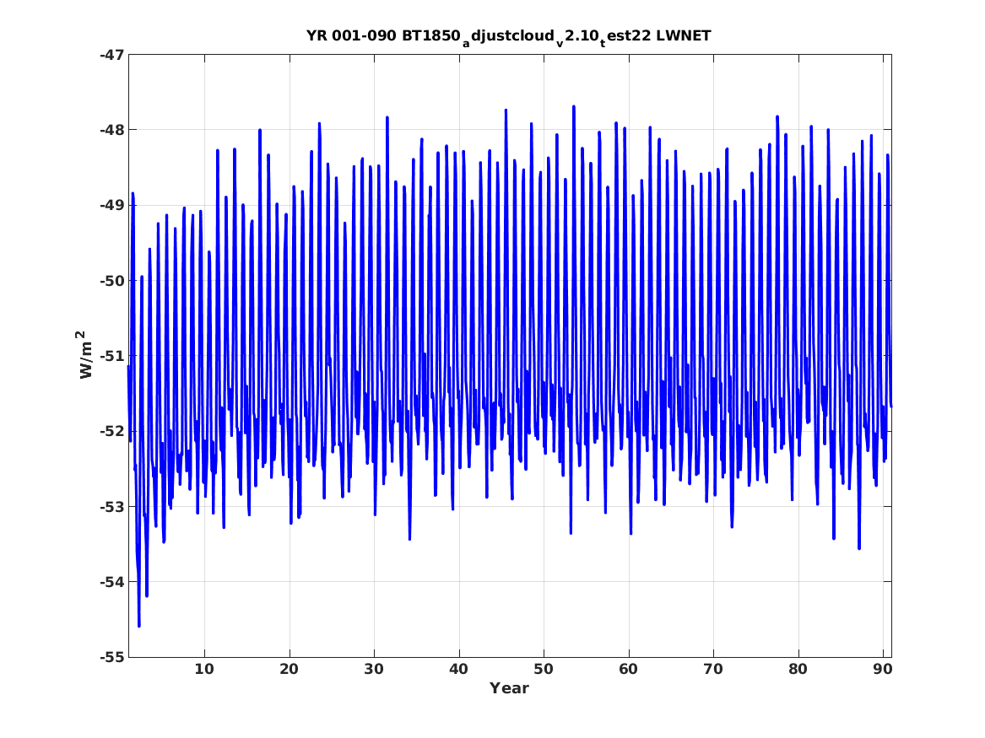Click the plot title 'YR 001-090 BT1850 adjustcloud LWNET'
Screen dimensions: 985x738
coord(508,36)
